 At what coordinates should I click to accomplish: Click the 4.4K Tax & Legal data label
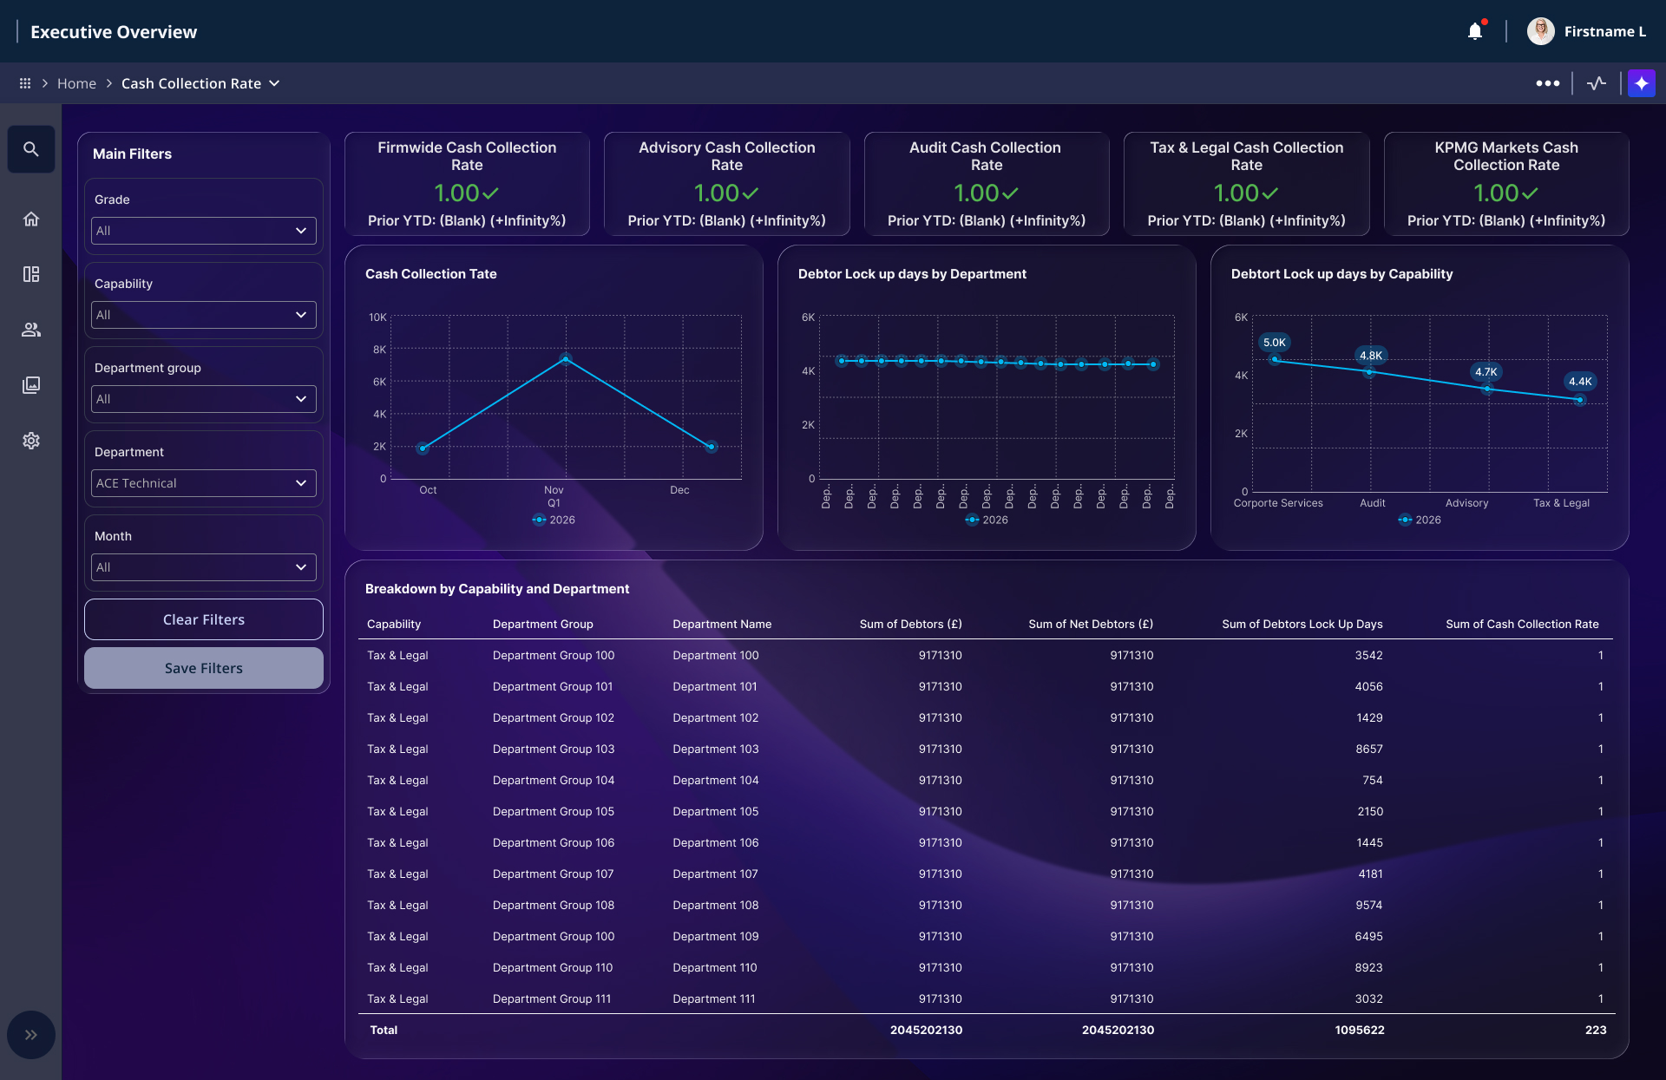click(x=1580, y=382)
